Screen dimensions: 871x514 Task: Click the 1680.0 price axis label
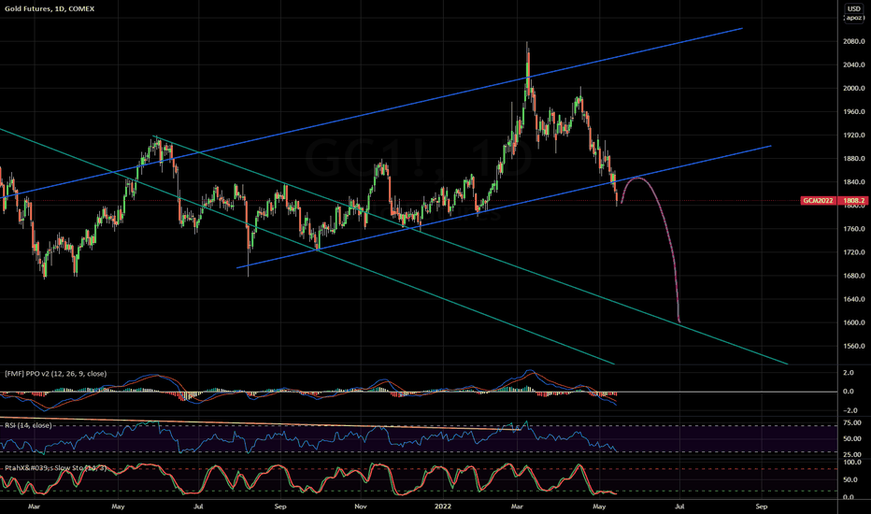(854, 276)
